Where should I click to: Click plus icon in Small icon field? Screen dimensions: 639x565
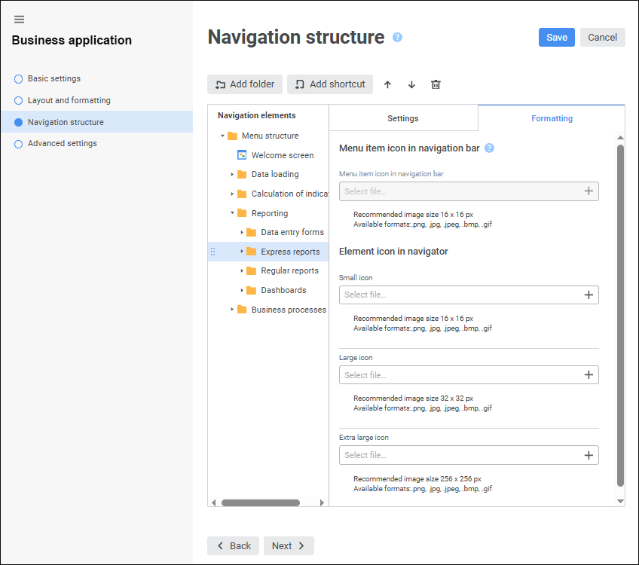point(589,295)
